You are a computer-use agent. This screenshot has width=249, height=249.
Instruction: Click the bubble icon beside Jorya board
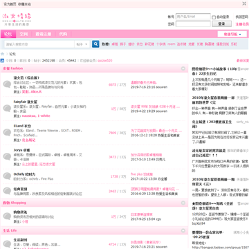click(7, 157)
